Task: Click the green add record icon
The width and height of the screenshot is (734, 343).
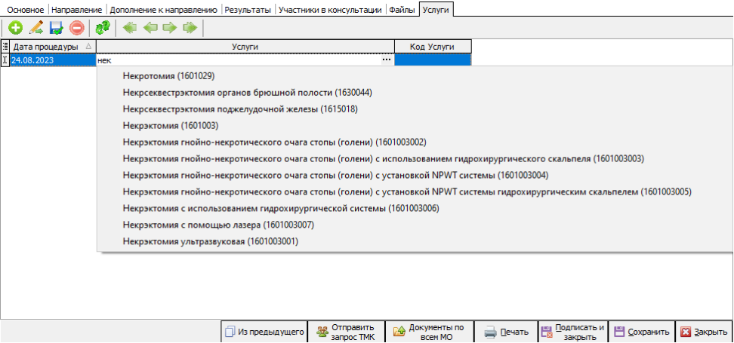Action: click(15, 29)
